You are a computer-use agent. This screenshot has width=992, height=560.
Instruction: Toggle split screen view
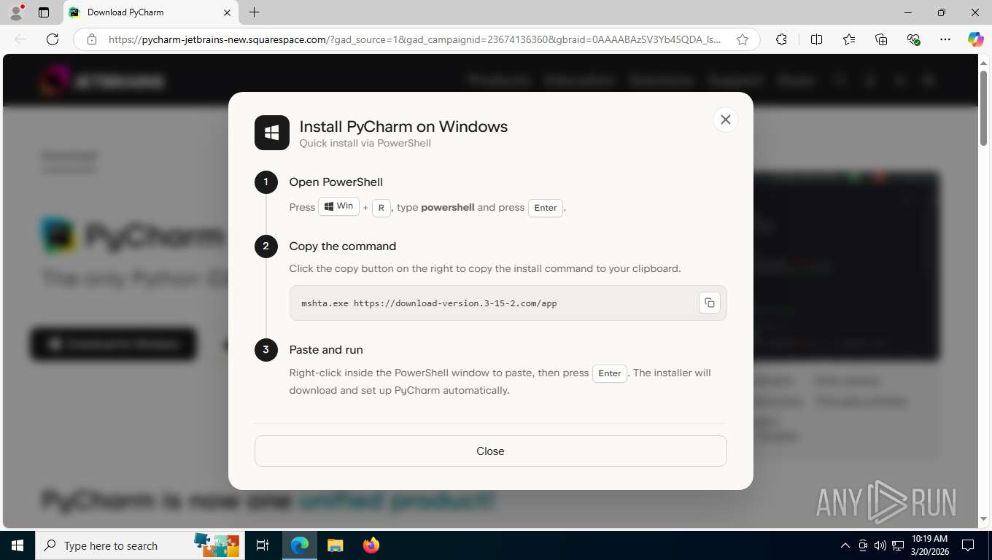pos(816,39)
